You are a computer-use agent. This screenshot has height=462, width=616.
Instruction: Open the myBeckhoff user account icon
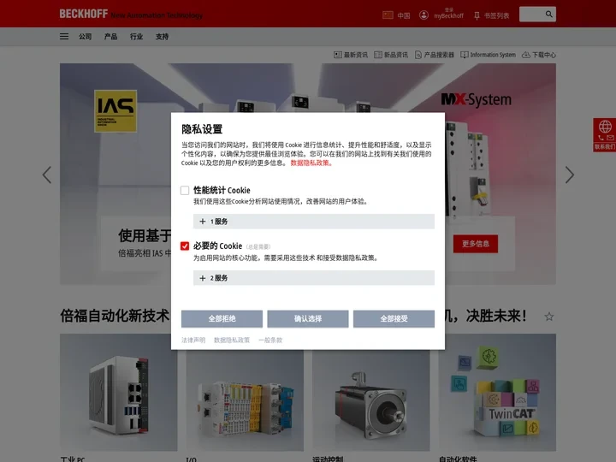click(423, 15)
